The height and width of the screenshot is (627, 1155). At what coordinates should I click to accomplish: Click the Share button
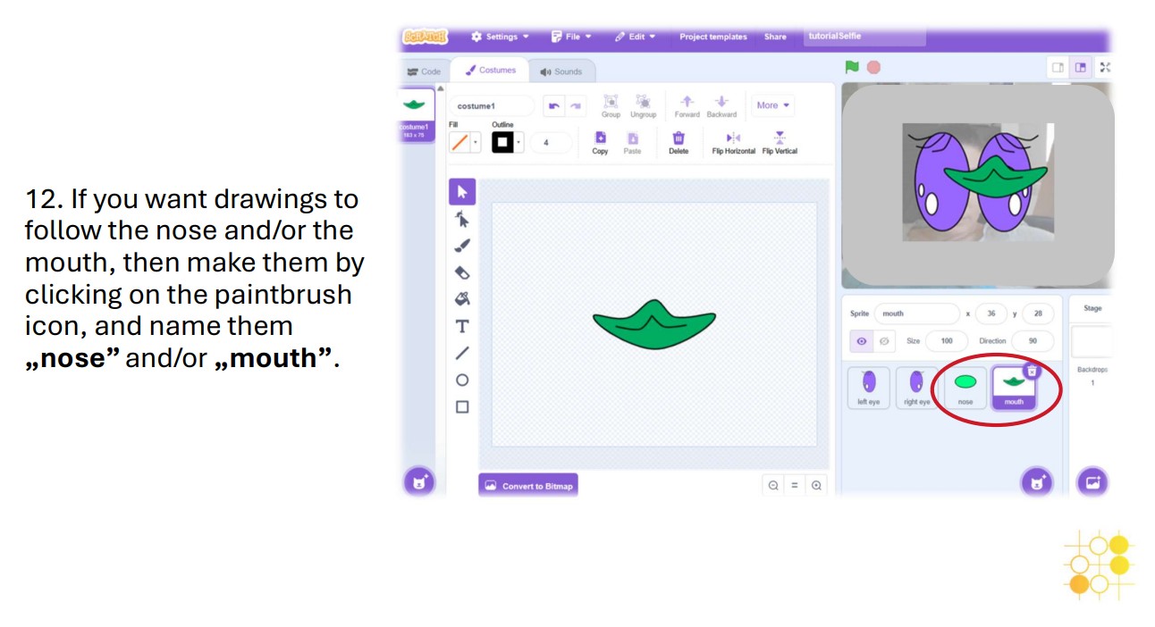[x=775, y=37]
